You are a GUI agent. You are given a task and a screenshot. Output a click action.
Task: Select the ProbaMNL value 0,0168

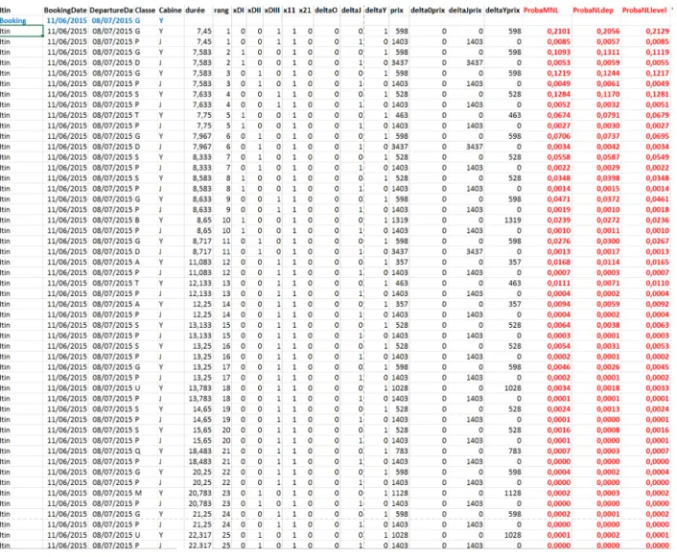(559, 262)
